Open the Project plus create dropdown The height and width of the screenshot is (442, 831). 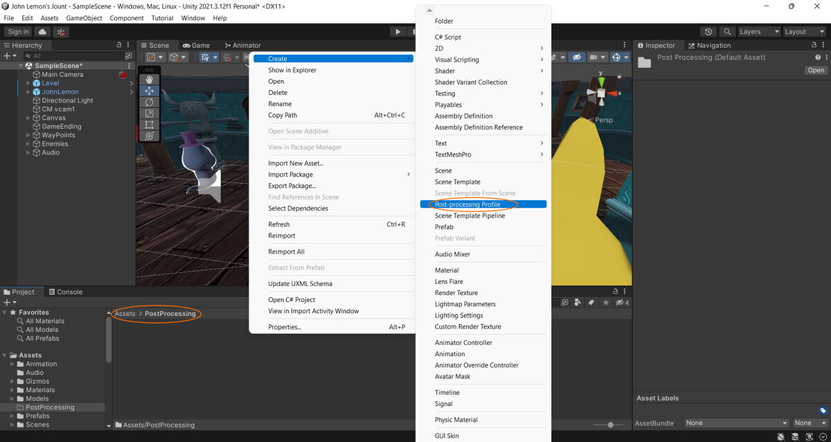point(9,303)
